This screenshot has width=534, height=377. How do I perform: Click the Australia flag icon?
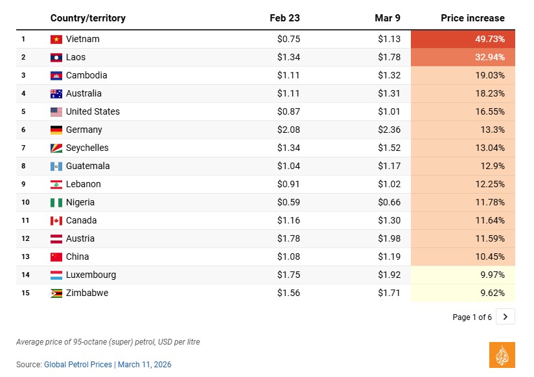pos(56,93)
